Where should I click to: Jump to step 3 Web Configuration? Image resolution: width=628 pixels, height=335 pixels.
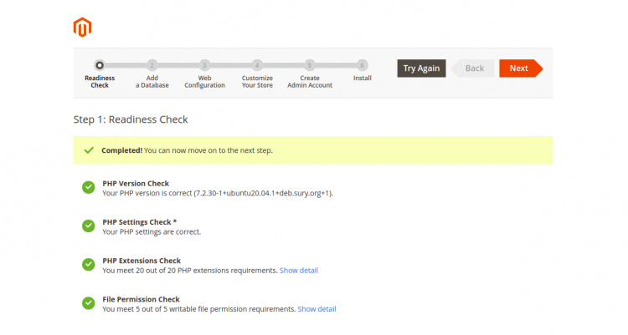point(204,64)
